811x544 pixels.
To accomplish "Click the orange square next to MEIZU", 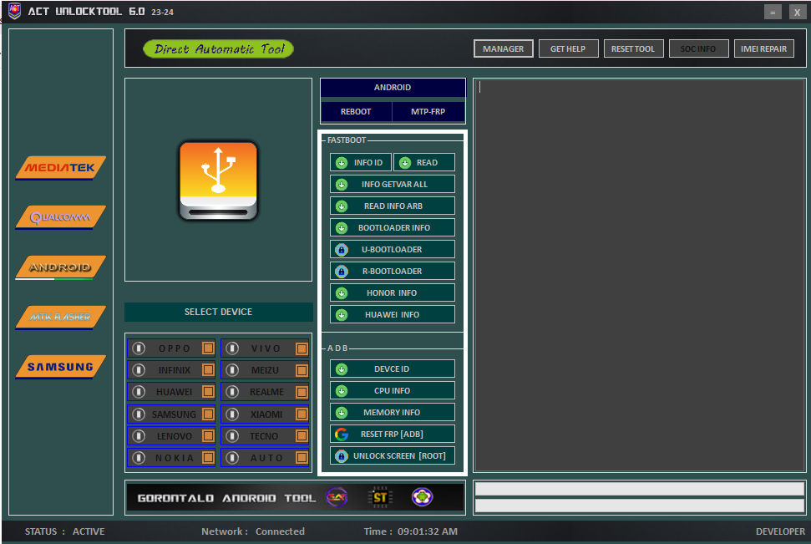I will pyautogui.click(x=302, y=370).
